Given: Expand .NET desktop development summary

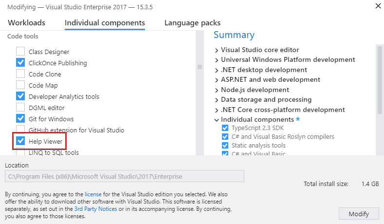Looking at the screenshot, I should coord(217,71).
